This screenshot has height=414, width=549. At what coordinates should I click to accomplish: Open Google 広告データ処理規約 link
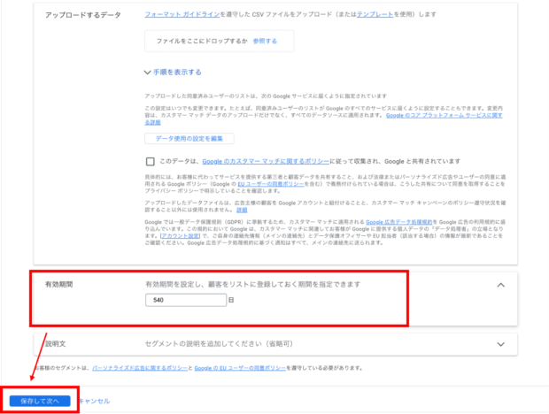tap(398, 222)
